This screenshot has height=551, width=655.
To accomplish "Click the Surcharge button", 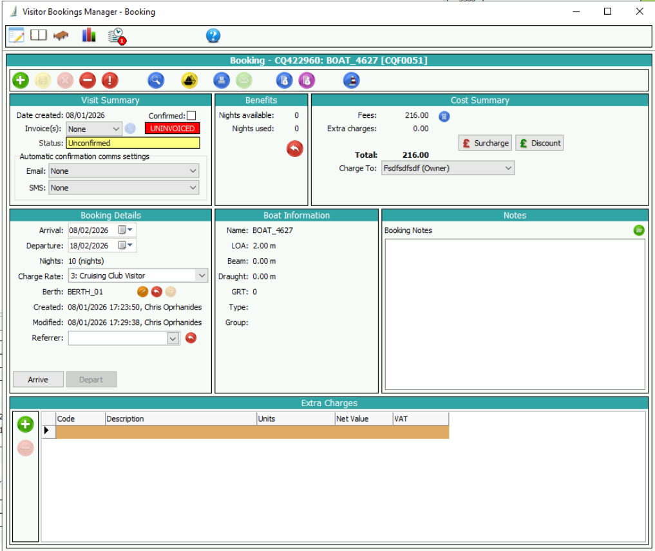I will click(x=485, y=143).
